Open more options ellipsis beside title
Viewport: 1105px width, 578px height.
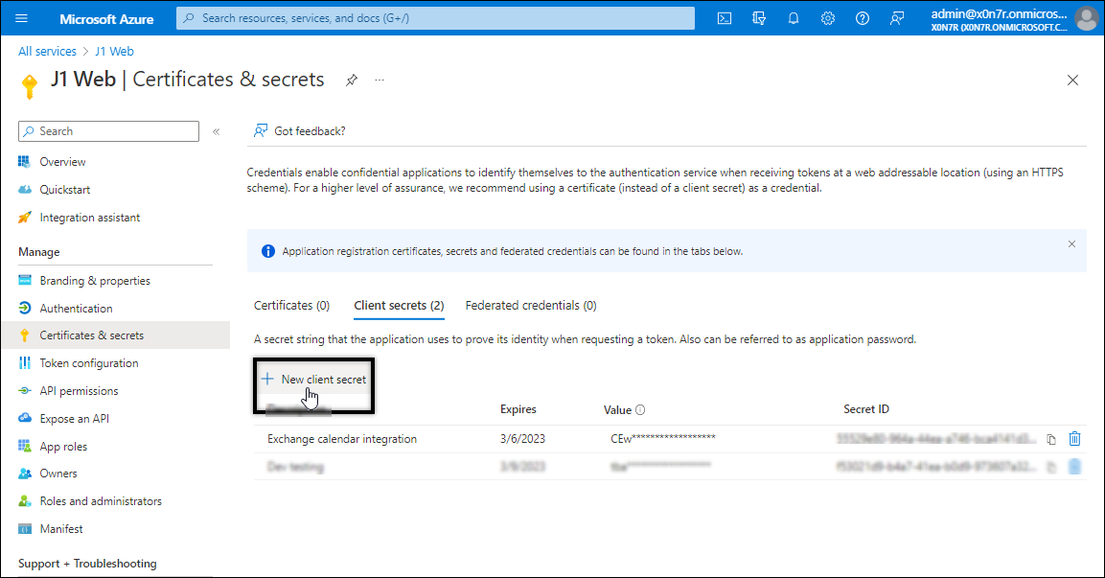point(380,81)
